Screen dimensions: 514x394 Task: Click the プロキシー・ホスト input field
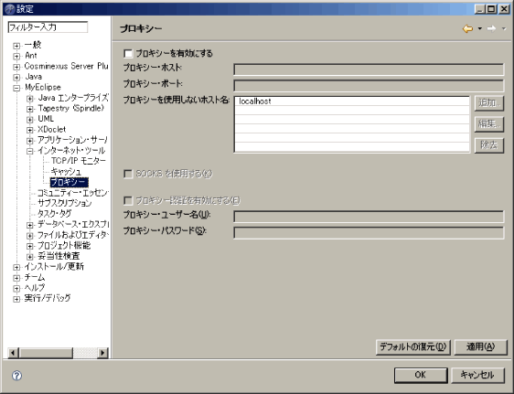(369, 69)
